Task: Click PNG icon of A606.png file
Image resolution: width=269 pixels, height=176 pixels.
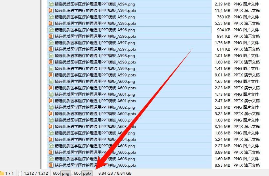Action: coord(51,159)
